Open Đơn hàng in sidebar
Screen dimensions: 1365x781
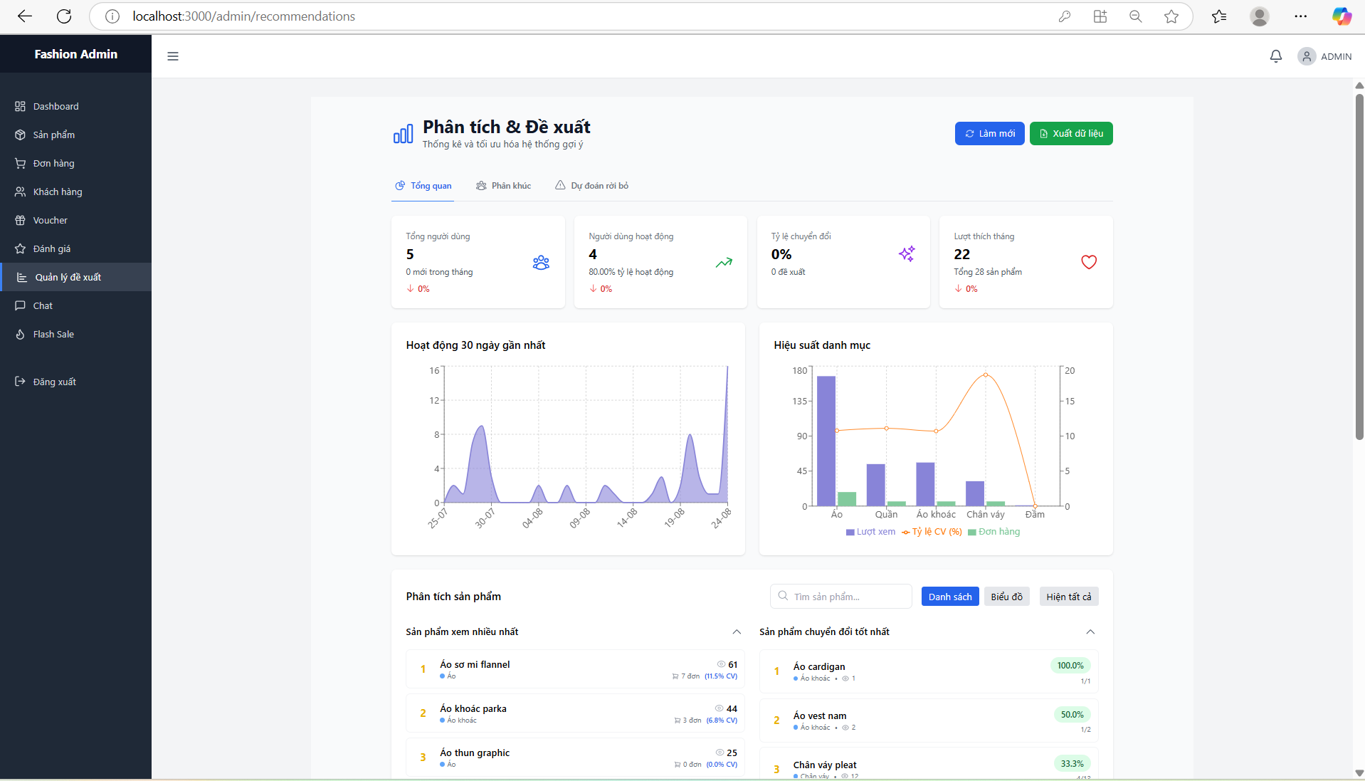[x=75, y=163]
